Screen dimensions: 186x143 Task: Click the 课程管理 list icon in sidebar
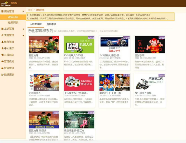tap(2, 12)
